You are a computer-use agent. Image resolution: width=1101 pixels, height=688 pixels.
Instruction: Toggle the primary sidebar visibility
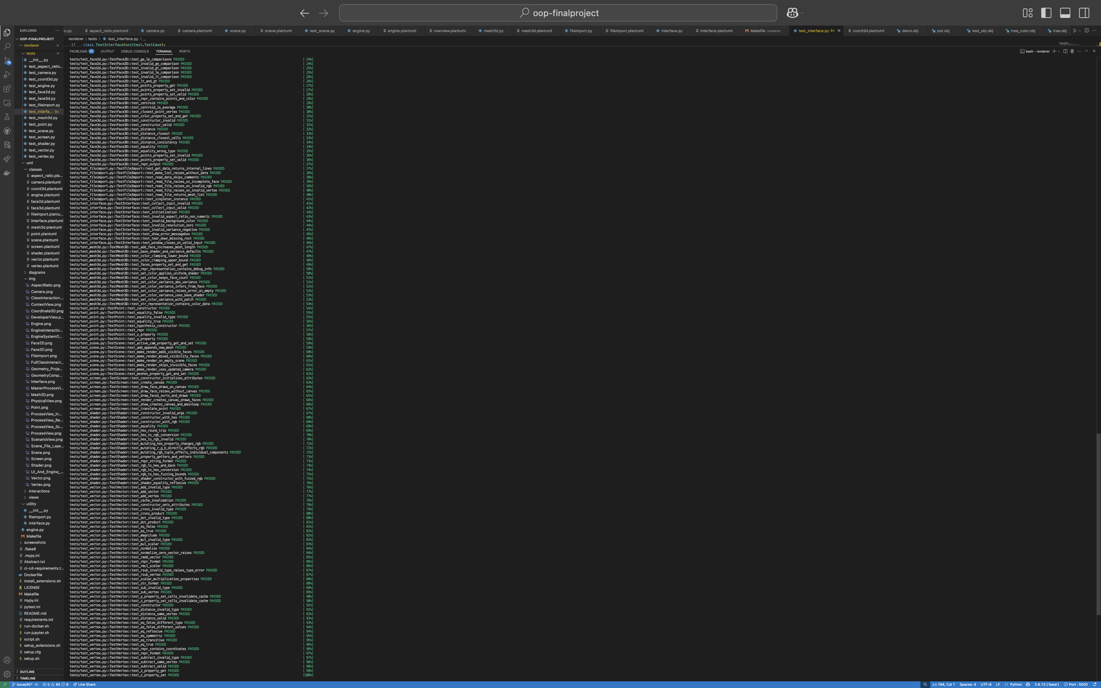point(1046,13)
